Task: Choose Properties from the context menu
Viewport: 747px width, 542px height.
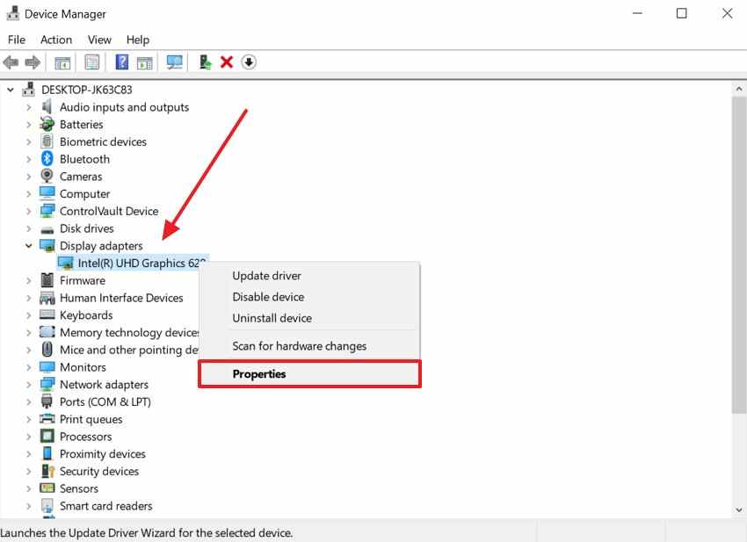Action: 309,374
